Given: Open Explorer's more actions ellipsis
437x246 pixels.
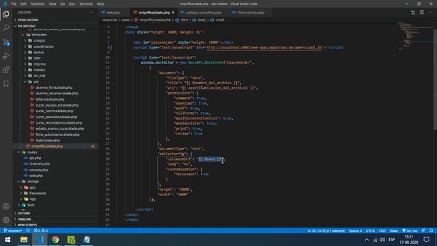Looking at the screenshot, I should [91, 12].
